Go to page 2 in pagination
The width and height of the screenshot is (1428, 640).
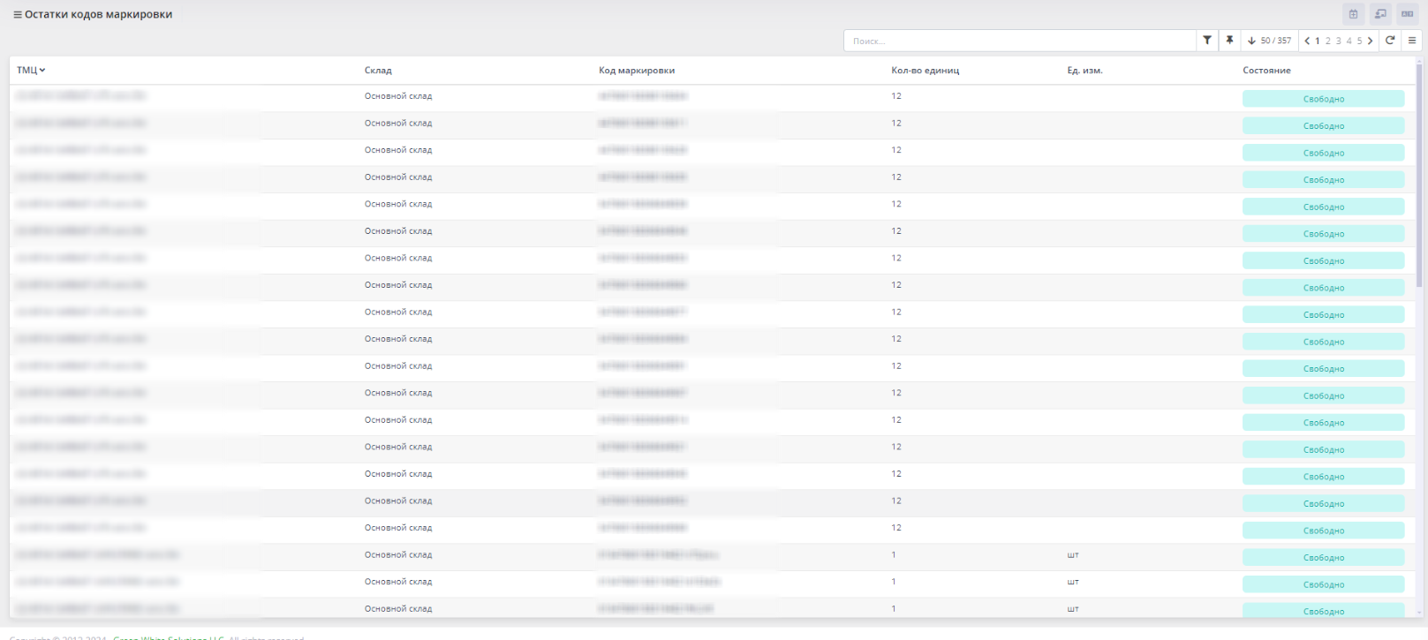(x=1328, y=41)
